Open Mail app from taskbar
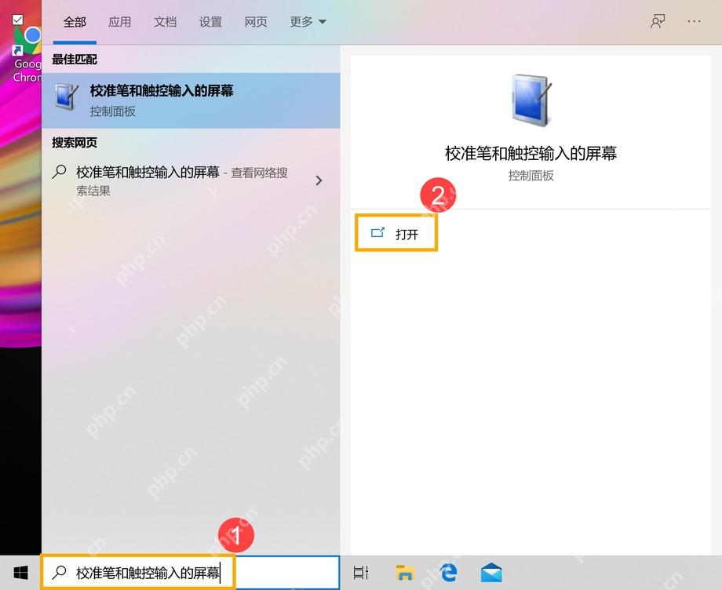Screen dimensions: 722x590 491,573
